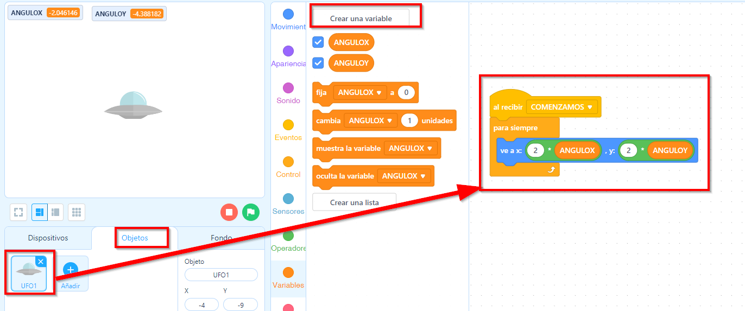This screenshot has width=745, height=311.
Task: Click the ANGULOX stage monitor
Action: point(45,12)
